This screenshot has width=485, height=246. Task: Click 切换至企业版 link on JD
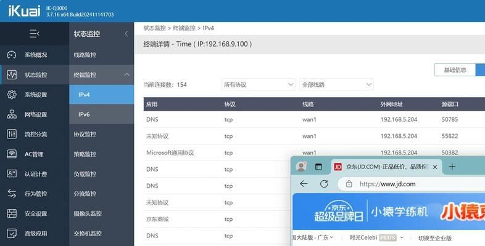point(434,238)
